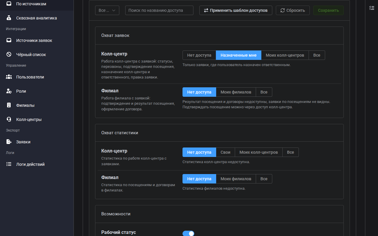This screenshot has width=378, height=236.
Task: Click the Возможности section header
Action: point(219,214)
